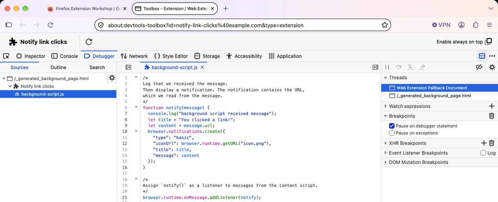This screenshot has width=498, height=202.
Task: Reload the Notify link clicks extension
Action: tap(88, 42)
